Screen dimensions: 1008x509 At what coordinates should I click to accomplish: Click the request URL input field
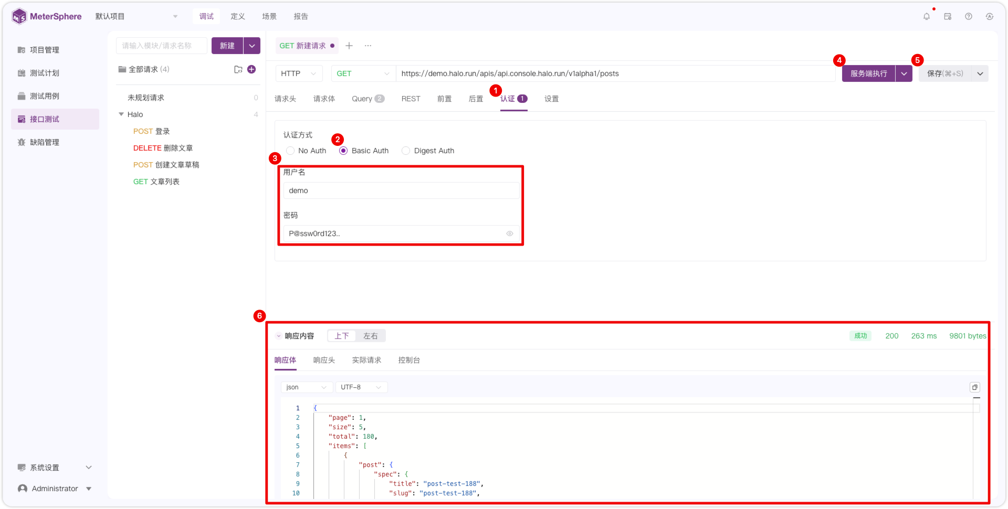(615, 73)
